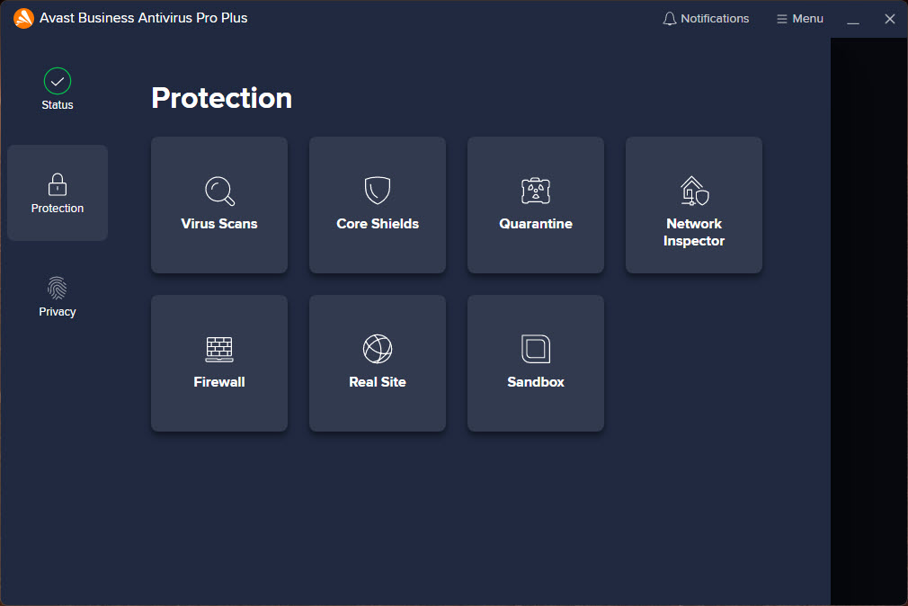Viewport: 908px width, 606px height.
Task: Click the Notifications bell icon
Action: [669, 19]
